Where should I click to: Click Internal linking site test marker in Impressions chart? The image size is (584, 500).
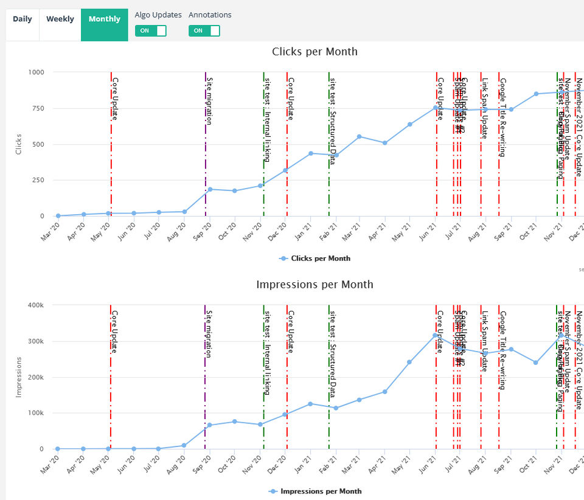tap(263, 377)
